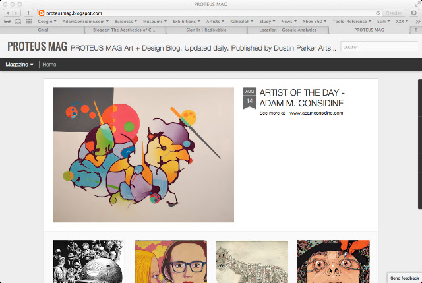
Task: Click the plus add bookmark button
Action: pos(28,13)
